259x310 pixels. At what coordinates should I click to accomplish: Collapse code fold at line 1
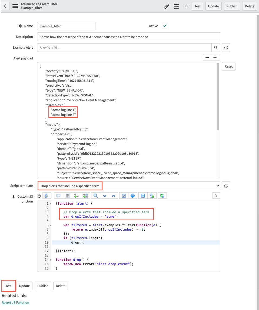click(50, 204)
